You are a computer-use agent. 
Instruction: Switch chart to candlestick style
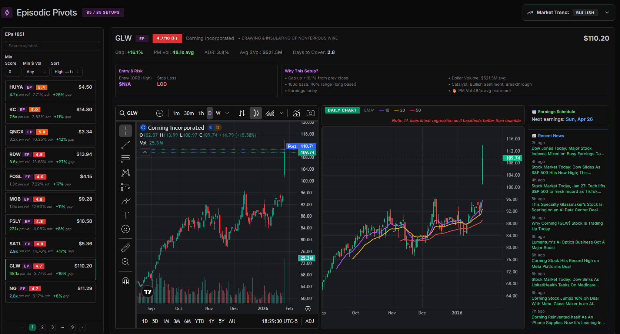point(256,113)
